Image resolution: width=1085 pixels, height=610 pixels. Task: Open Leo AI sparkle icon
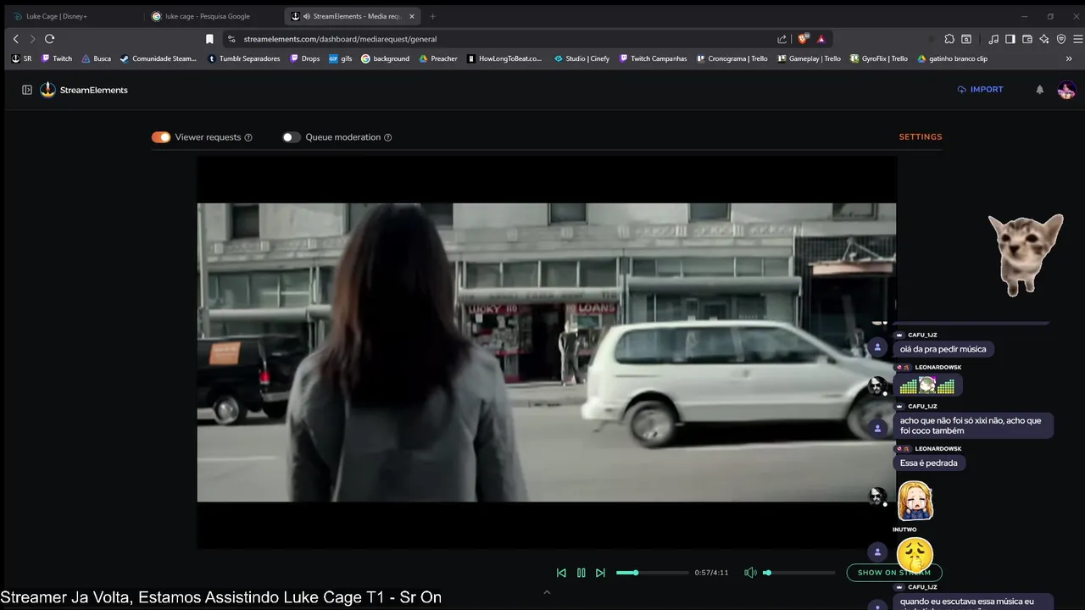pyautogui.click(x=1044, y=39)
